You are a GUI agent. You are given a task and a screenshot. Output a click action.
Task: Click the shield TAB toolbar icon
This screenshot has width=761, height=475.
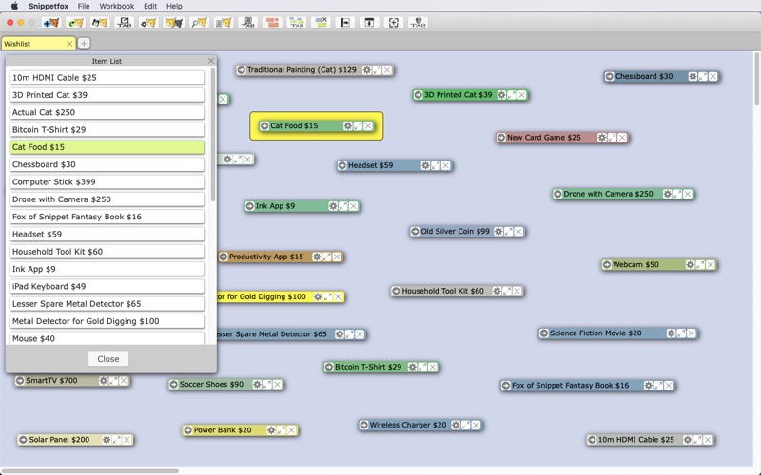click(x=418, y=22)
